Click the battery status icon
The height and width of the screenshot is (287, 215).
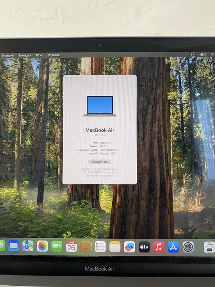(203, 55)
